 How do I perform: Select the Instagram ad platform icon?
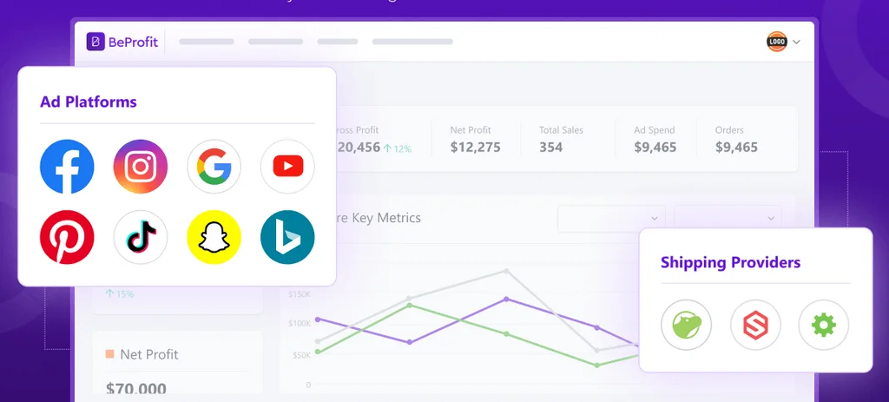(x=141, y=167)
